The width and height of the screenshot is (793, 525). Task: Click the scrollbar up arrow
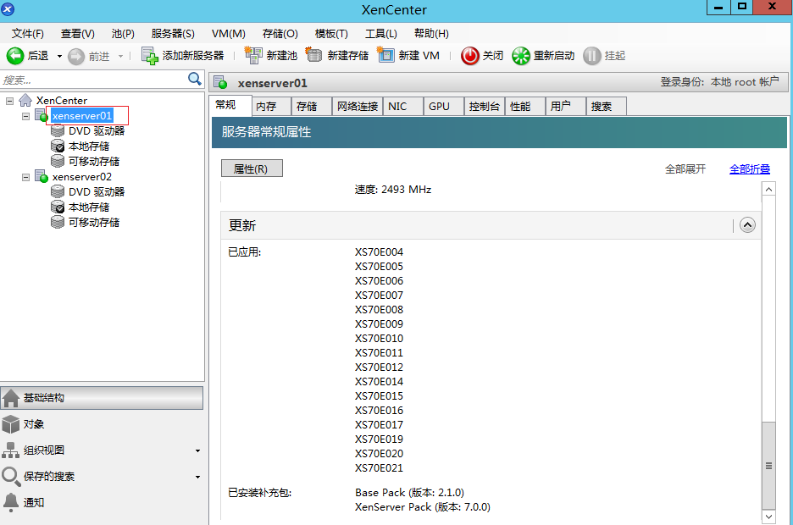tap(768, 190)
